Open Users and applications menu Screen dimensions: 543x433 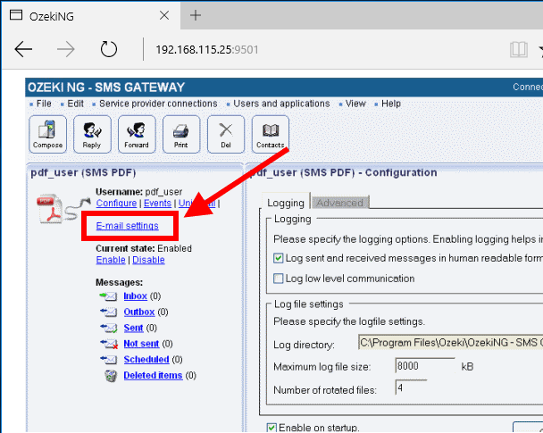281,104
